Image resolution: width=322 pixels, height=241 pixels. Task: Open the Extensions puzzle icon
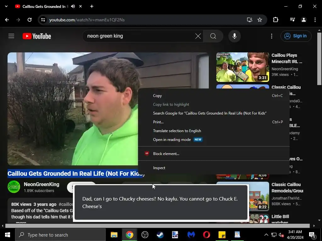pos(275,20)
